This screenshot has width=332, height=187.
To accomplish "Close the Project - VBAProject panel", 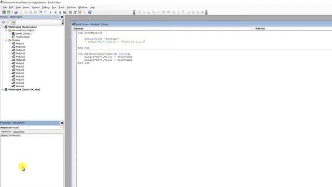I will tap(62, 17).
